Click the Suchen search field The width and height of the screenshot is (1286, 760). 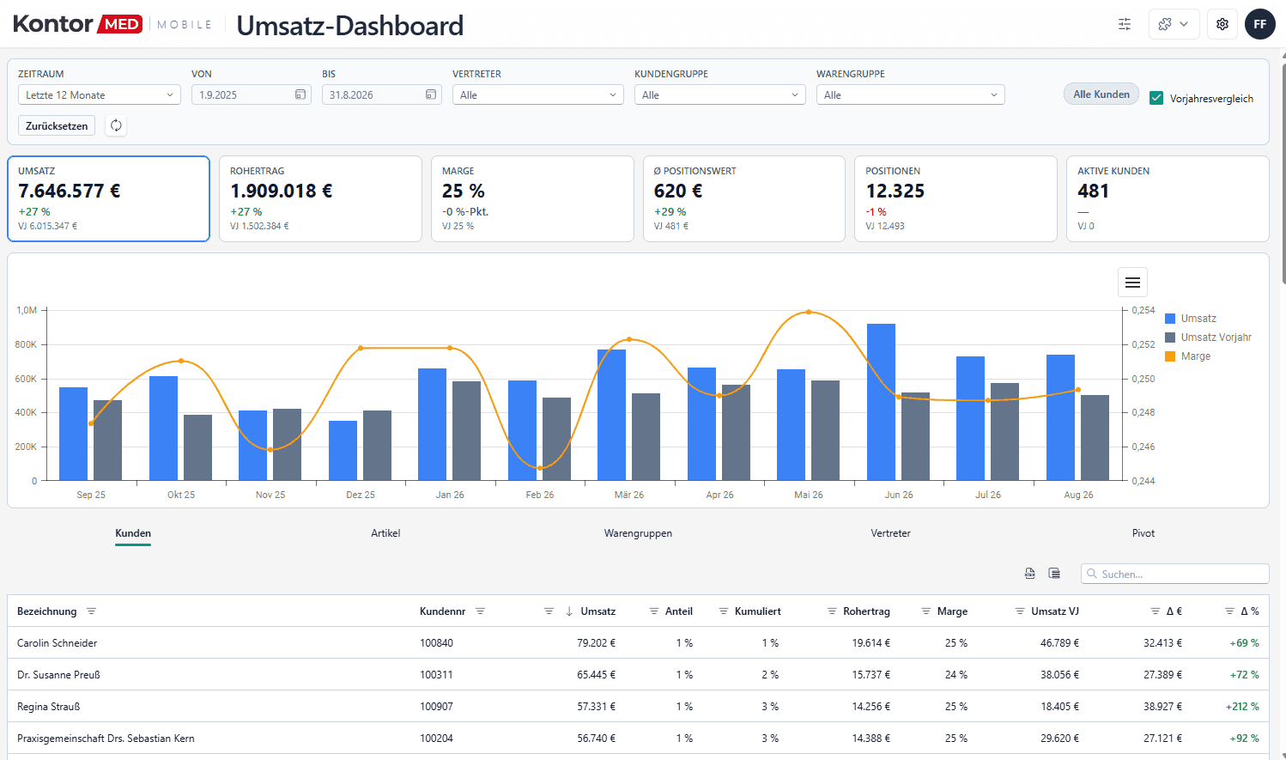(x=1175, y=574)
